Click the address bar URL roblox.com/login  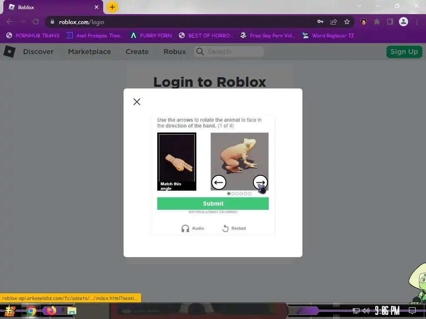pyautogui.click(x=82, y=22)
